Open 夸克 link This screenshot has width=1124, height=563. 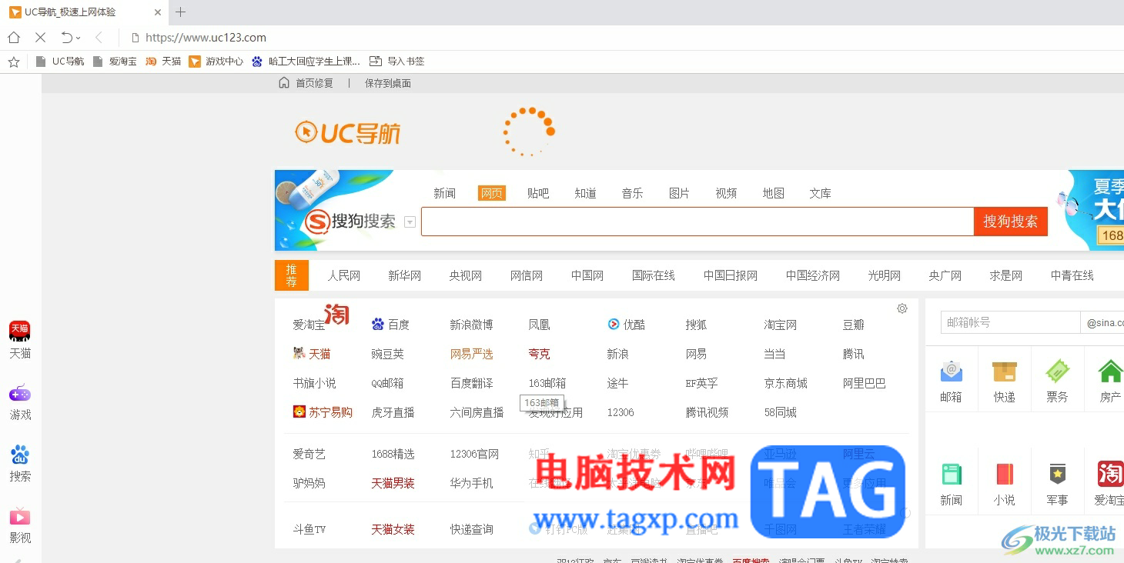click(x=539, y=354)
